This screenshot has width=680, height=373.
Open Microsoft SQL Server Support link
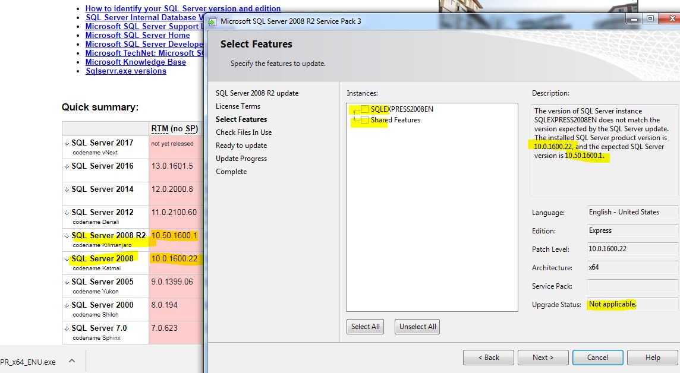(144, 26)
